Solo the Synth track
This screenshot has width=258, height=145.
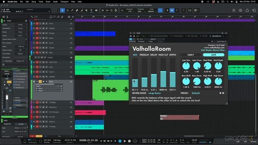pos(40,43)
